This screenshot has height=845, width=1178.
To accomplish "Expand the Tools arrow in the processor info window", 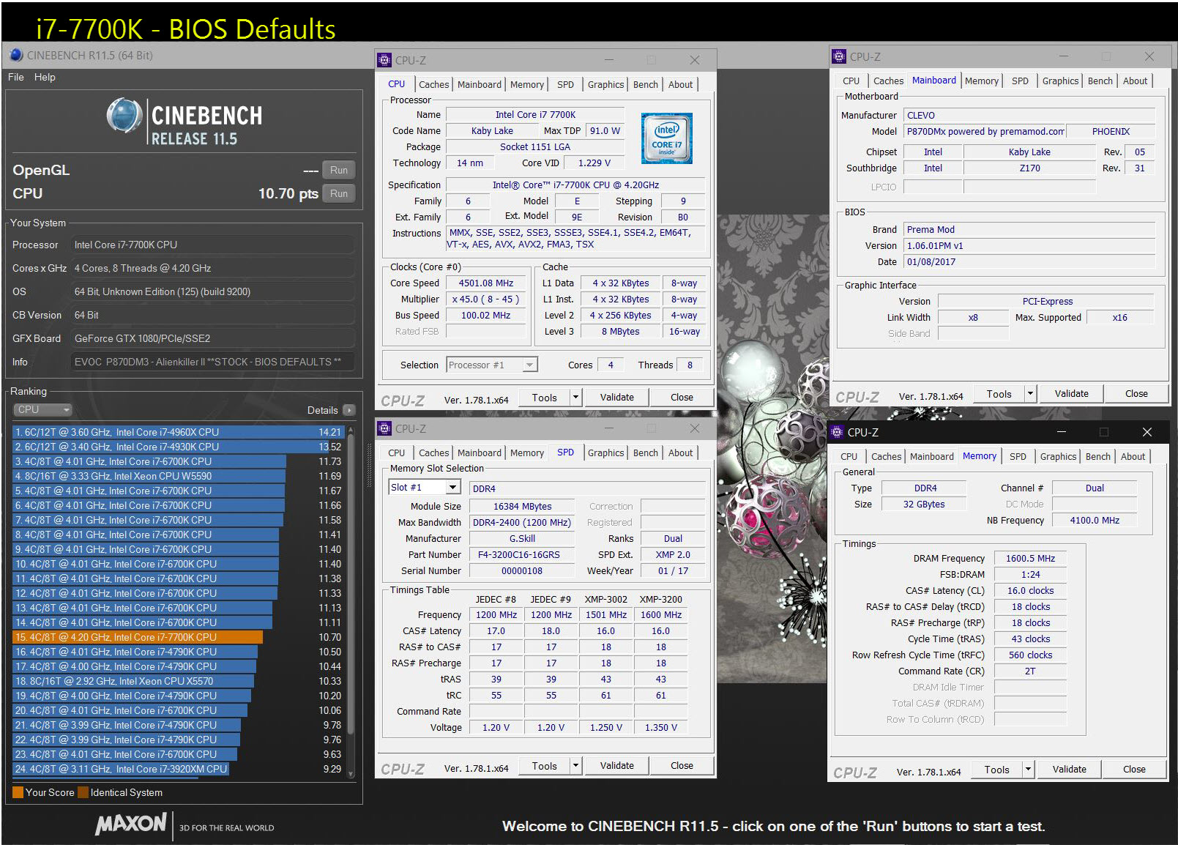I will click(575, 398).
